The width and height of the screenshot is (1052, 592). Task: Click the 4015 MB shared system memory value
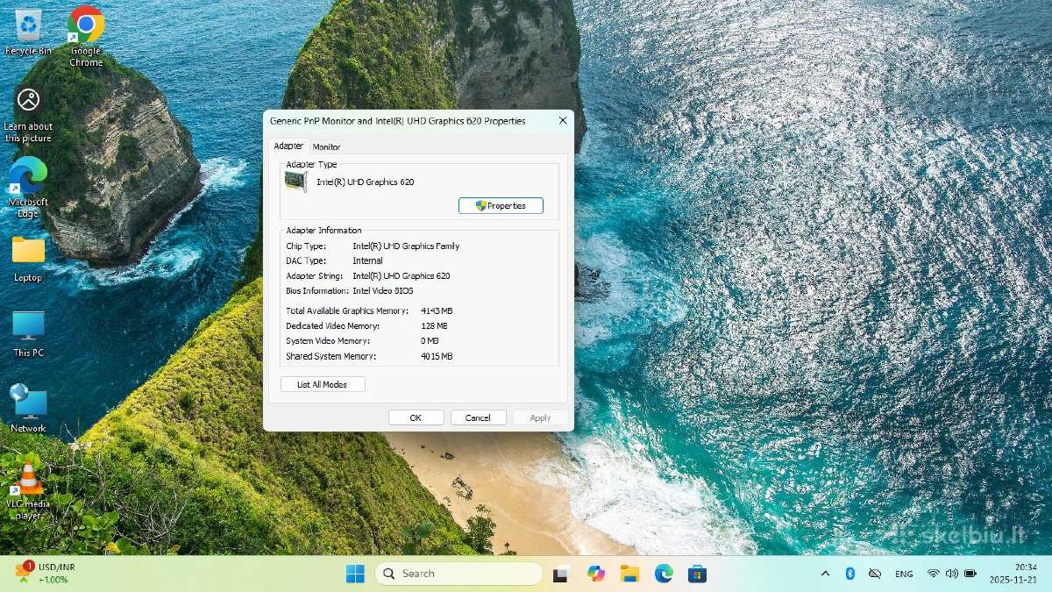click(x=437, y=356)
